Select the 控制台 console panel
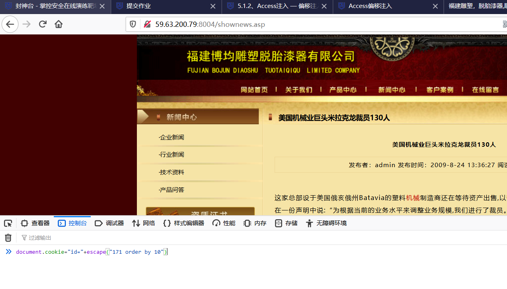507x289 pixels. (x=72, y=223)
